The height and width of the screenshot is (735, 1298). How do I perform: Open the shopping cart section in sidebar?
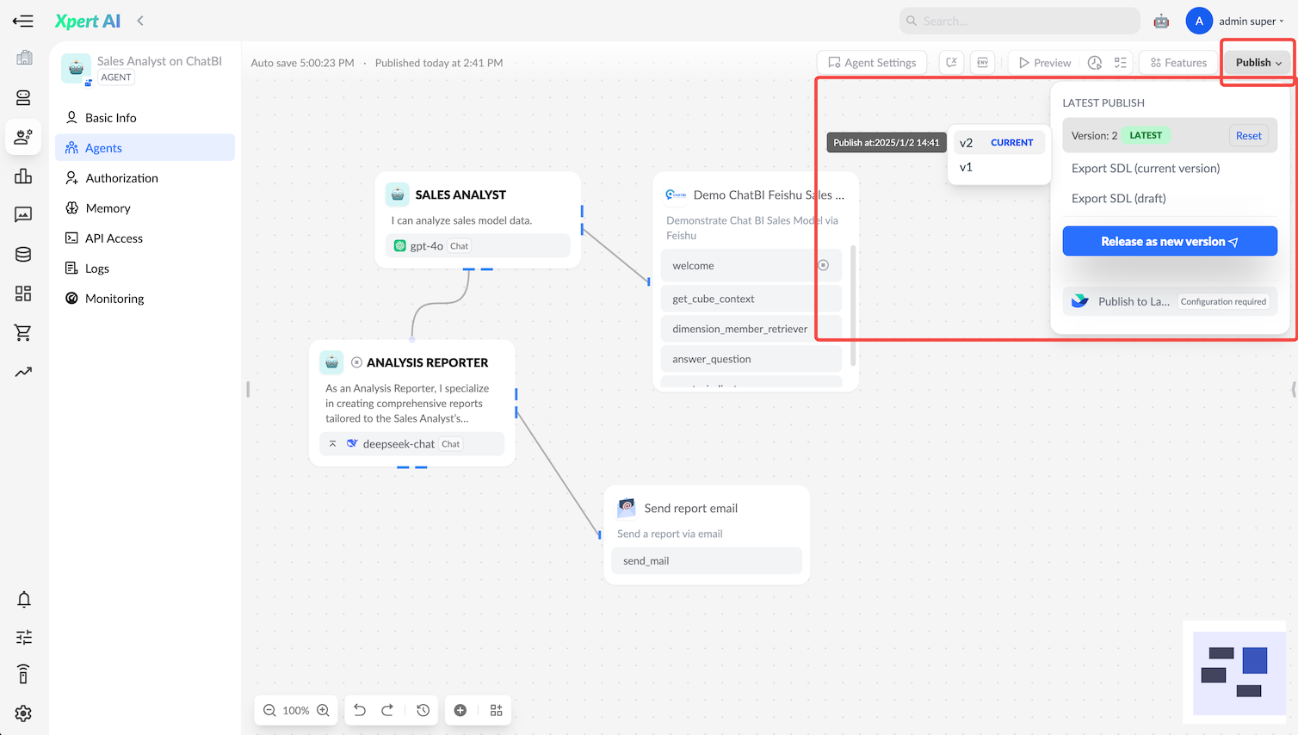tap(23, 333)
